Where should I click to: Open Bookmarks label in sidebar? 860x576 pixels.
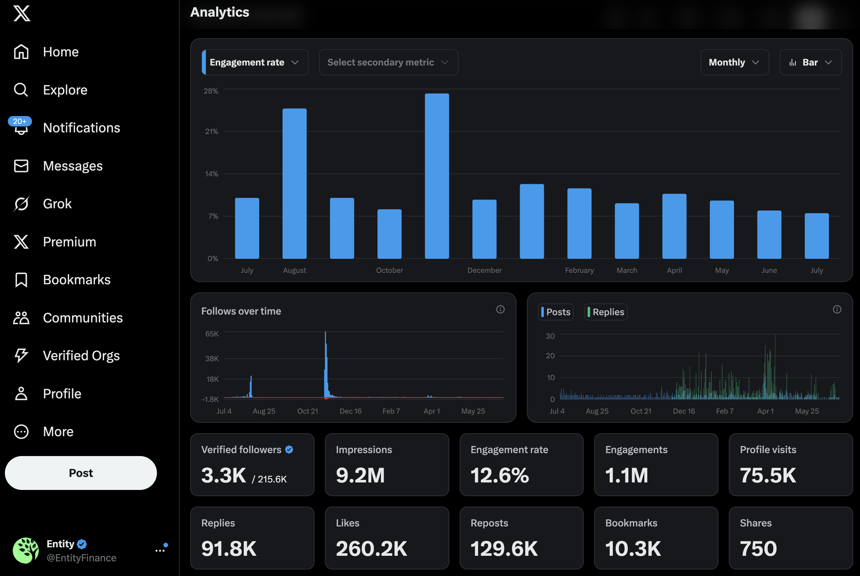click(x=77, y=280)
